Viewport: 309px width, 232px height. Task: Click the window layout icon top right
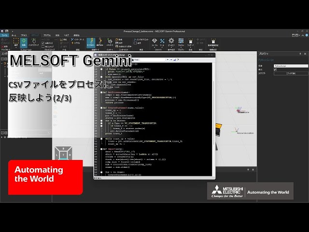click(x=294, y=35)
